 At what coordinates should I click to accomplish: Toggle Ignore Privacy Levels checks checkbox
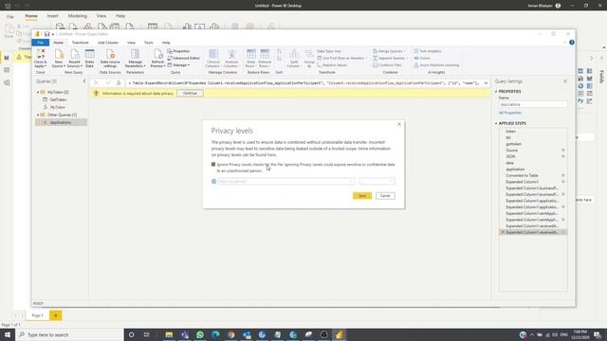pos(213,164)
